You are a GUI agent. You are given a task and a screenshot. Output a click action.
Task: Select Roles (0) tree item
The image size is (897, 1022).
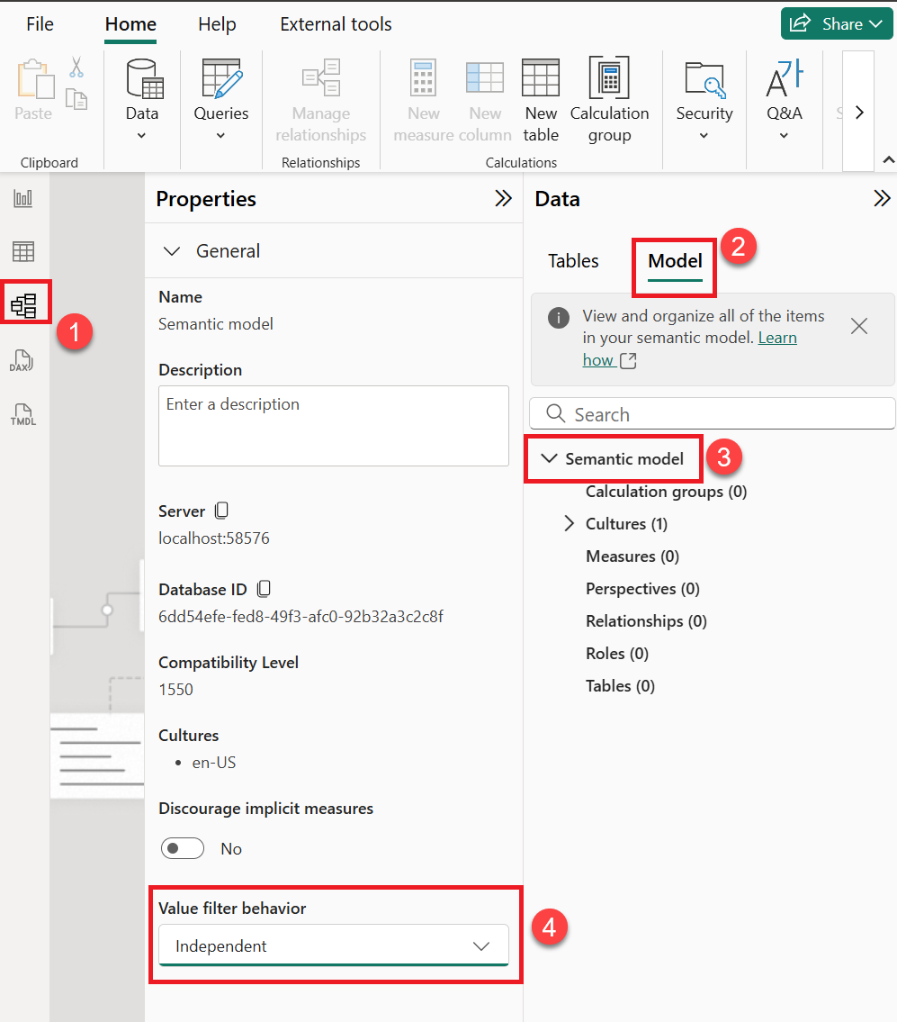[x=617, y=653]
